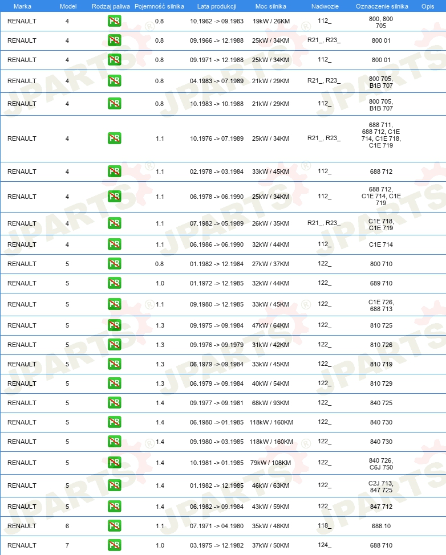
Task: Select engine code 688.10
Action: pos(381,526)
